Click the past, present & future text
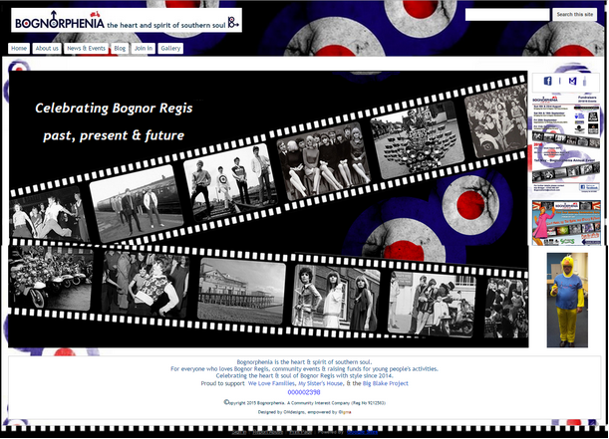 coord(114,135)
